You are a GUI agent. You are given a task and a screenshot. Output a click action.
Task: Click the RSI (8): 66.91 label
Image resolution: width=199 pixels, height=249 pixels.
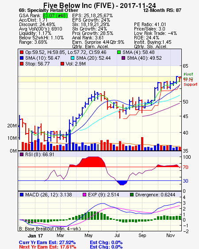[40, 154]
